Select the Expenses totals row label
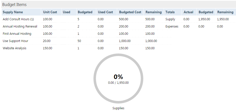The image size is (236, 112). (172, 26)
